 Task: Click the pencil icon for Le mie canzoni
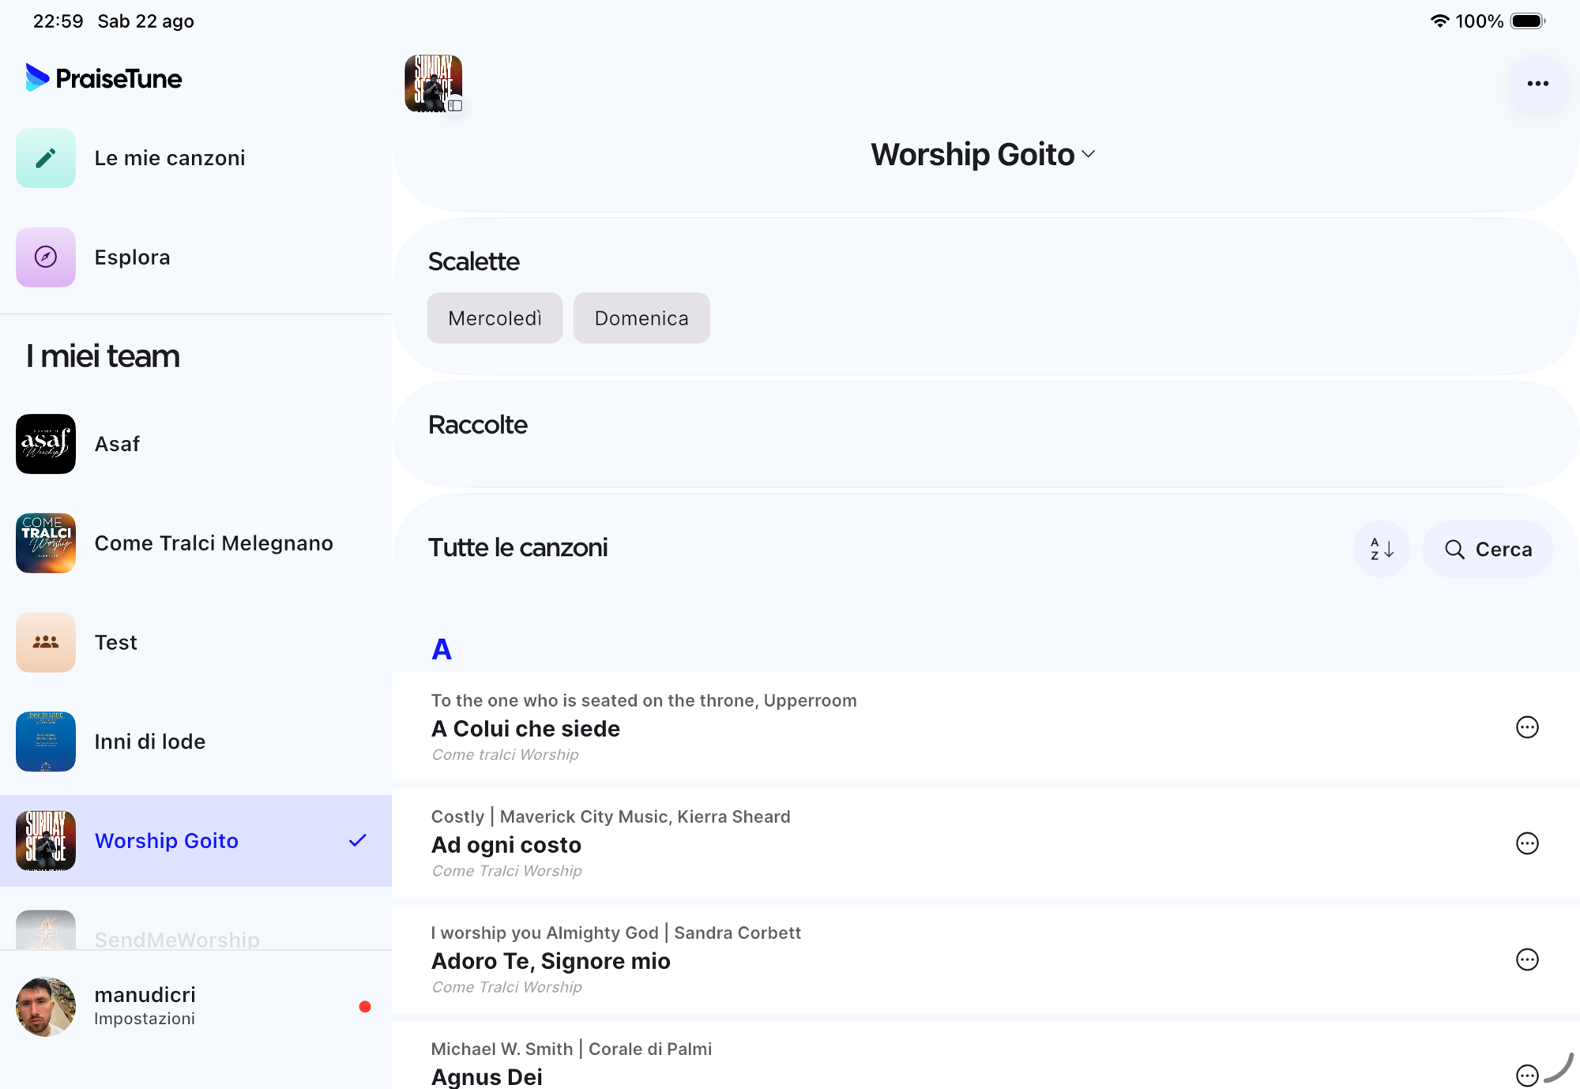46,158
